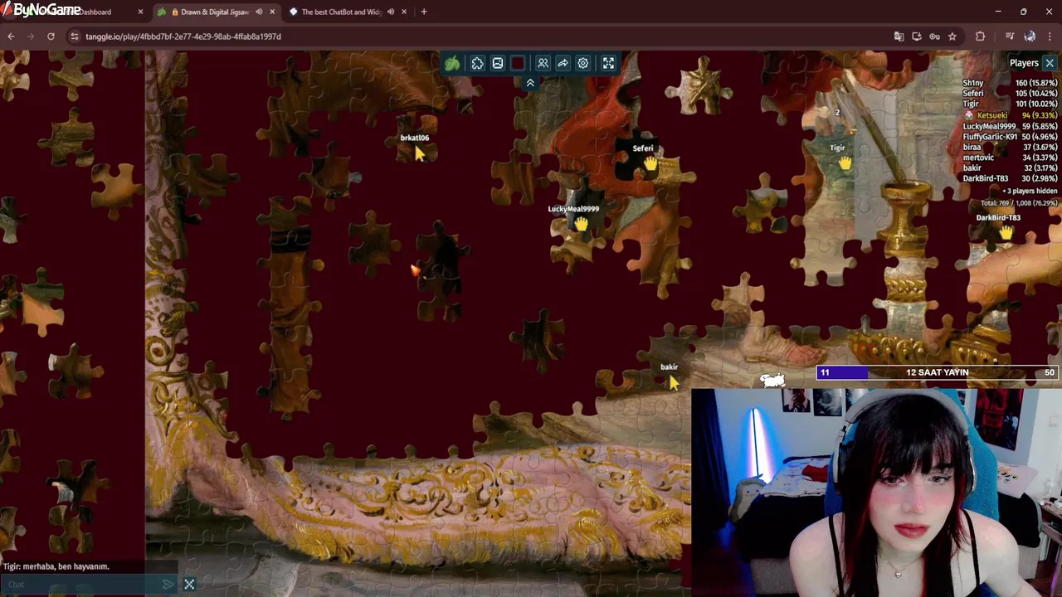Select player FluffyGarlic-K91 in leaderboard
This screenshot has width=1062, height=597.
[x=1010, y=136]
